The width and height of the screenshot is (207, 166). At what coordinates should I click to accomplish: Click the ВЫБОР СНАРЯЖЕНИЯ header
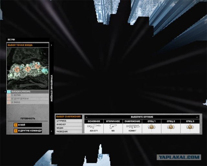(69, 117)
